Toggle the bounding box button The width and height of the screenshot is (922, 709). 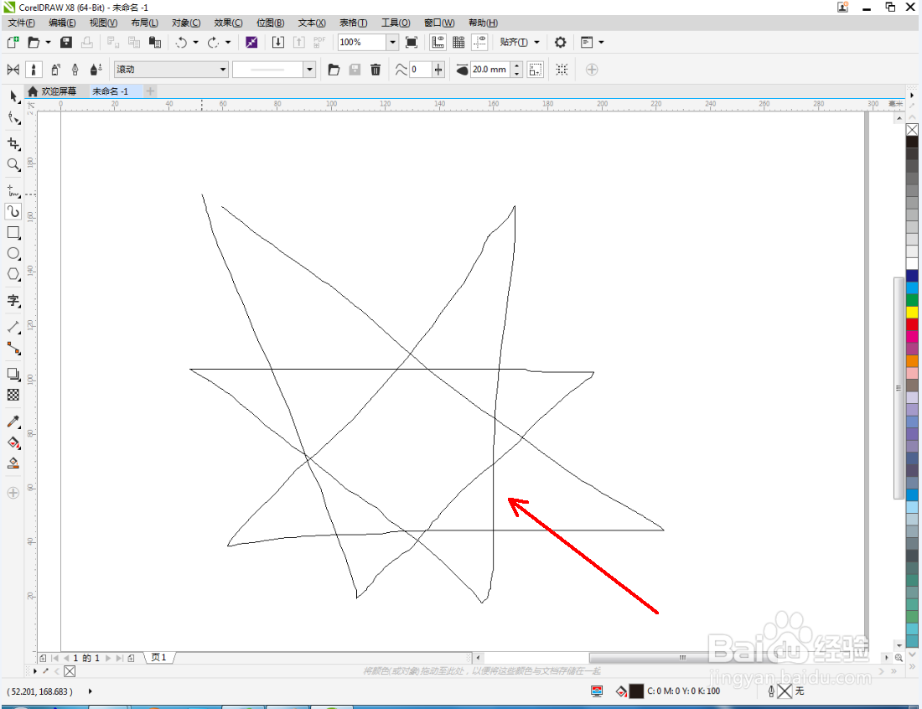[x=562, y=70]
